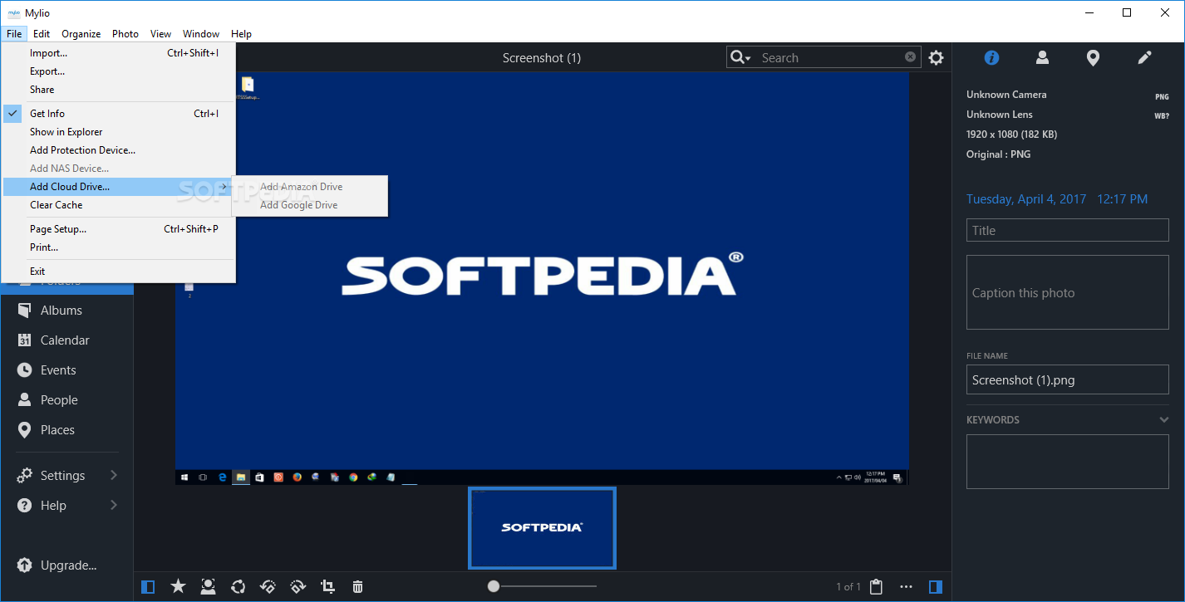1185x602 pixels.
Task: Open the File menu
Action: point(14,34)
